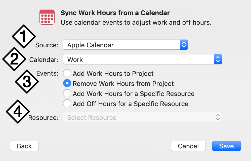Open the Calendar dropdown showing Work
The height and width of the screenshot is (161, 251).
click(x=142, y=59)
